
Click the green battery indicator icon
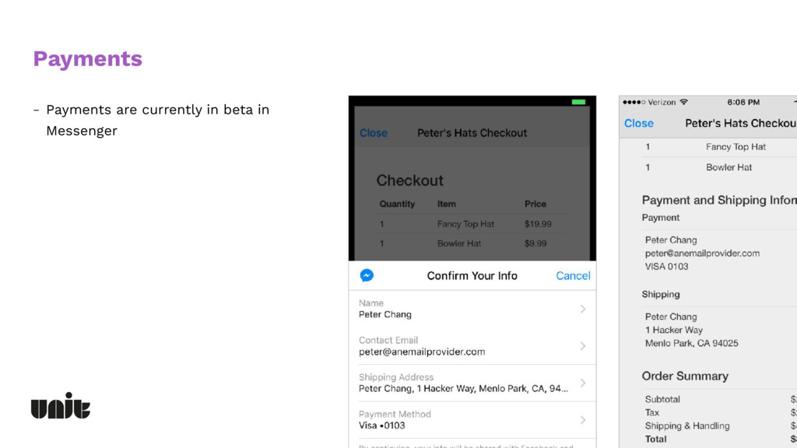point(578,102)
